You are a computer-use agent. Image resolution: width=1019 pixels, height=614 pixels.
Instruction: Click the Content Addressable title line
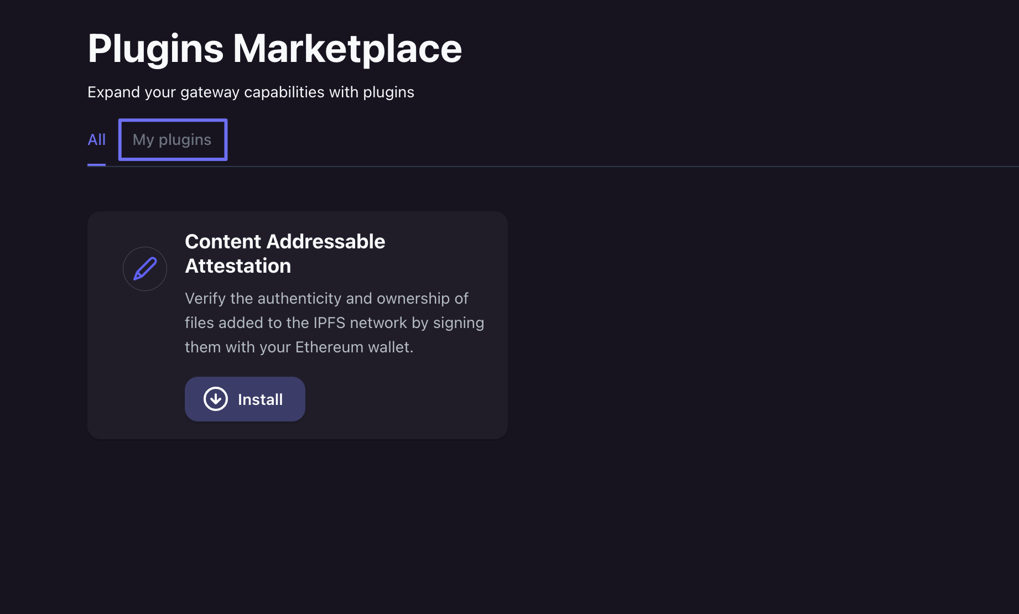(284, 242)
